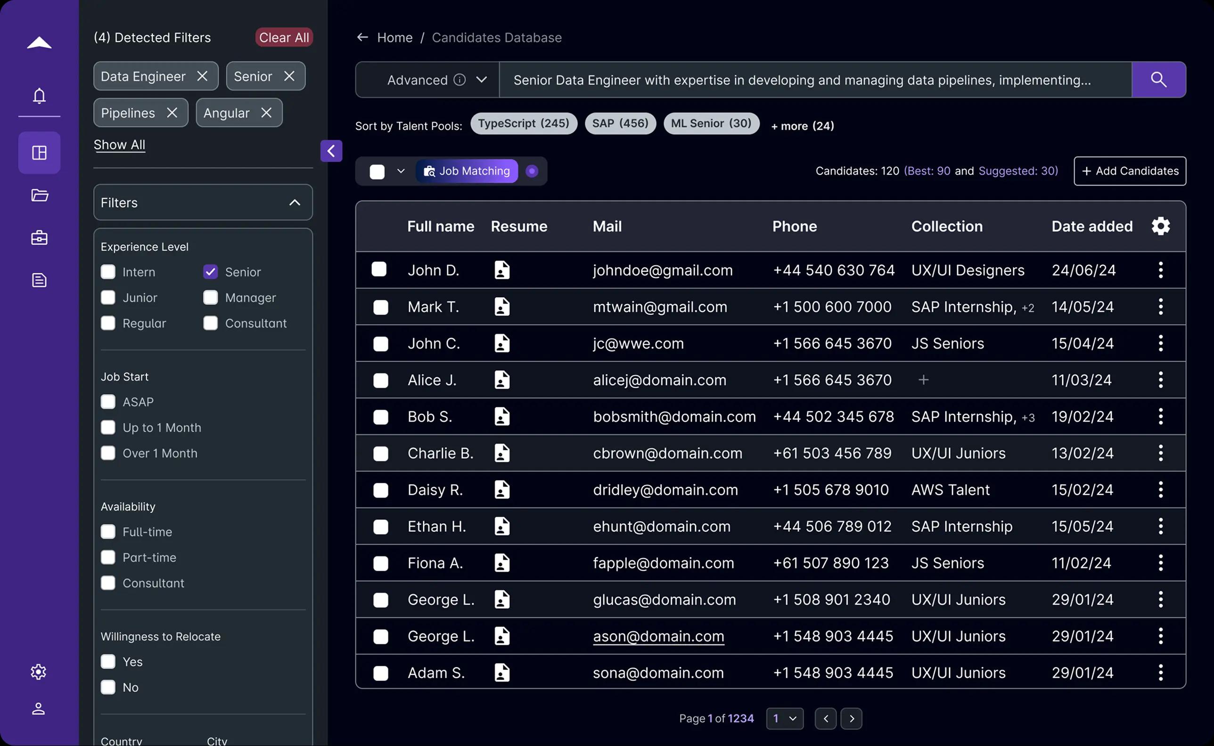Click the Add Candidates button
1214x746 pixels.
point(1130,171)
